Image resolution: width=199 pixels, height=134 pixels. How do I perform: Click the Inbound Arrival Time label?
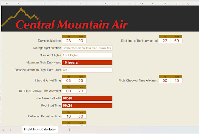(x=48, y=80)
